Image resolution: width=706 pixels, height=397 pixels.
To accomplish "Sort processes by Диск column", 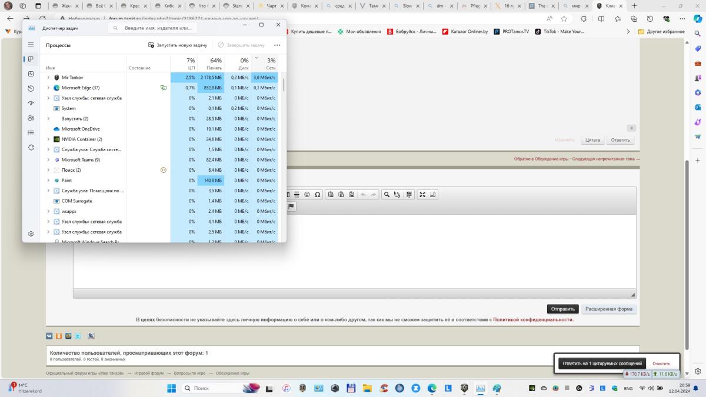I will (x=238, y=64).
